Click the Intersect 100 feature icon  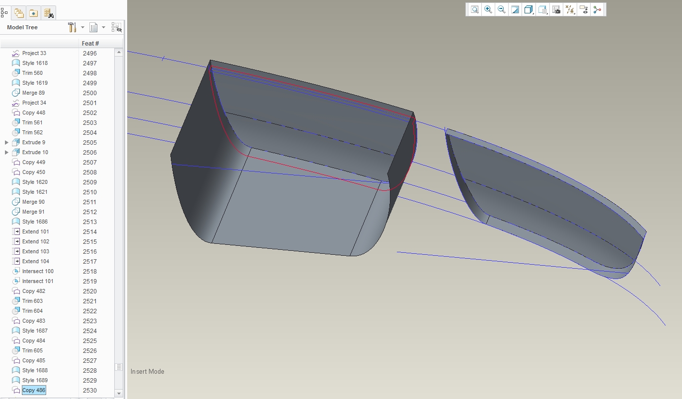click(x=16, y=271)
